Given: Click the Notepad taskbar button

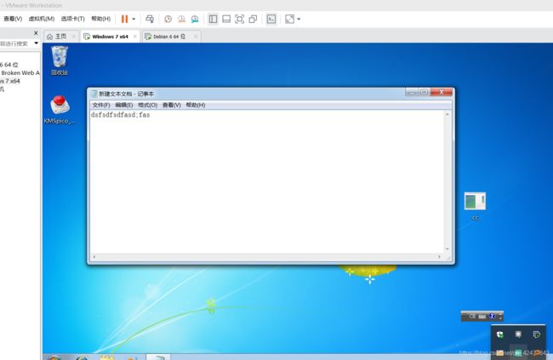Looking at the screenshot, I should (x=158, y=357).
